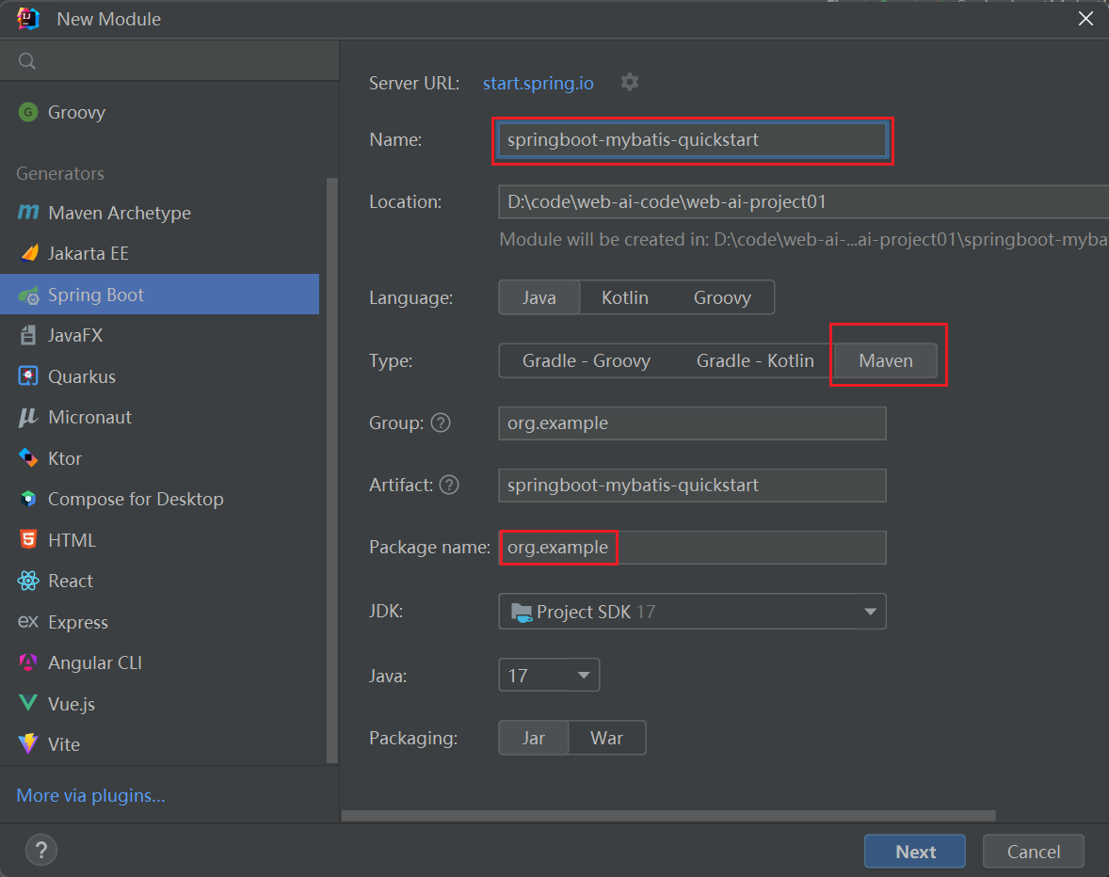Click the HTML5 icon
Viewport: 1109px width, 877px height.
coord(28,540)
